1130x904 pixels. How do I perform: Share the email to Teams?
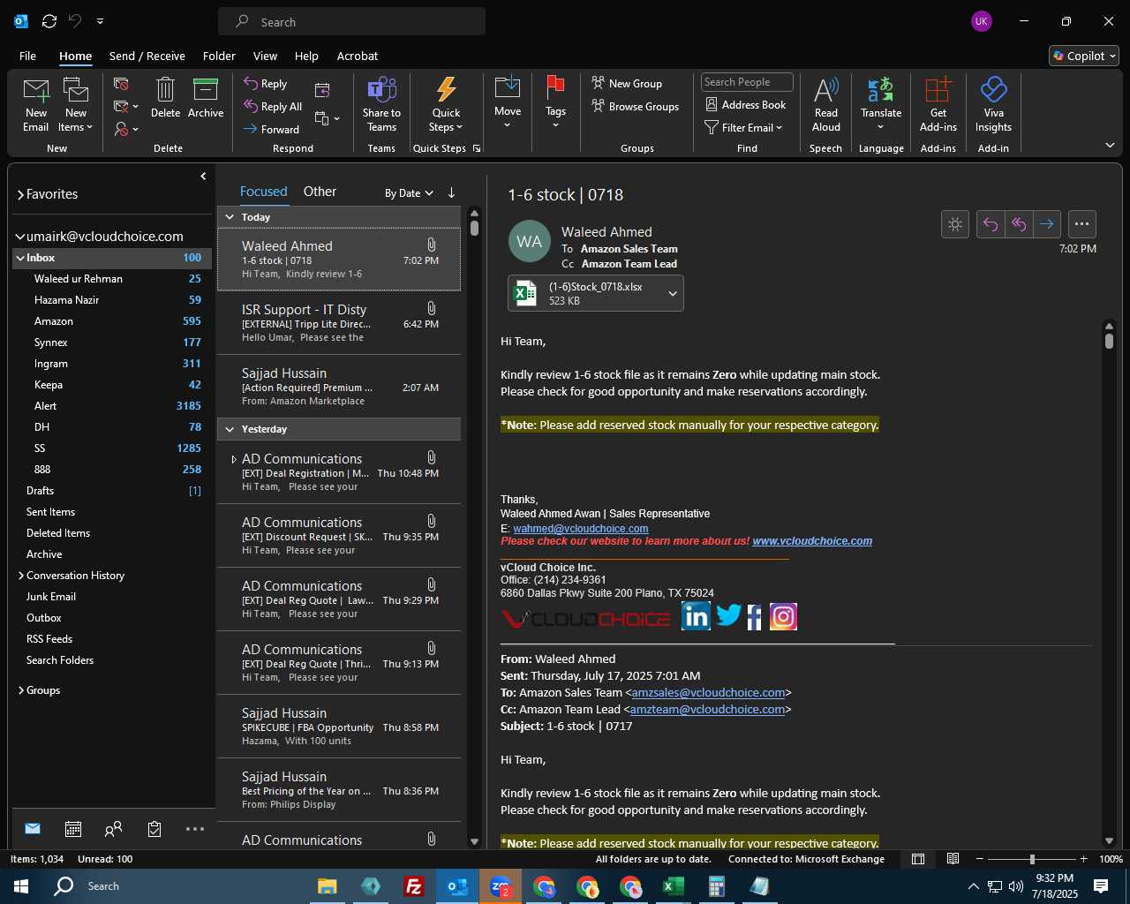(x=381, y=105)
